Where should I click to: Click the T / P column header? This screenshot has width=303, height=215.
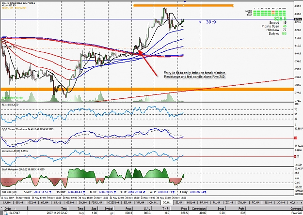[x=161, y=208]
